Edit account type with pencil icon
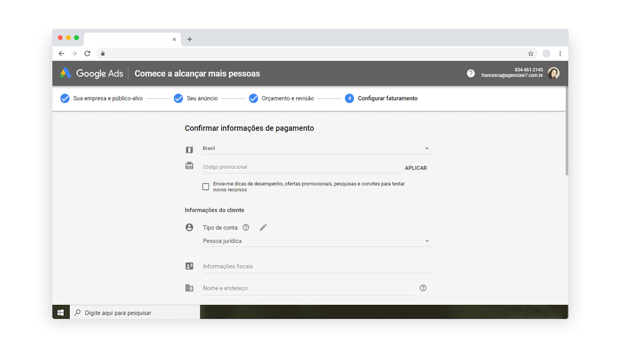Screen dimensions: 621x349 coord(263,227)
